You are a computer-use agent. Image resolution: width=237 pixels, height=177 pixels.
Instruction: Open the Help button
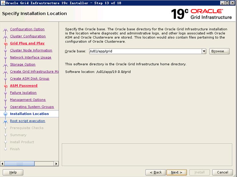(x=13, y=172)
